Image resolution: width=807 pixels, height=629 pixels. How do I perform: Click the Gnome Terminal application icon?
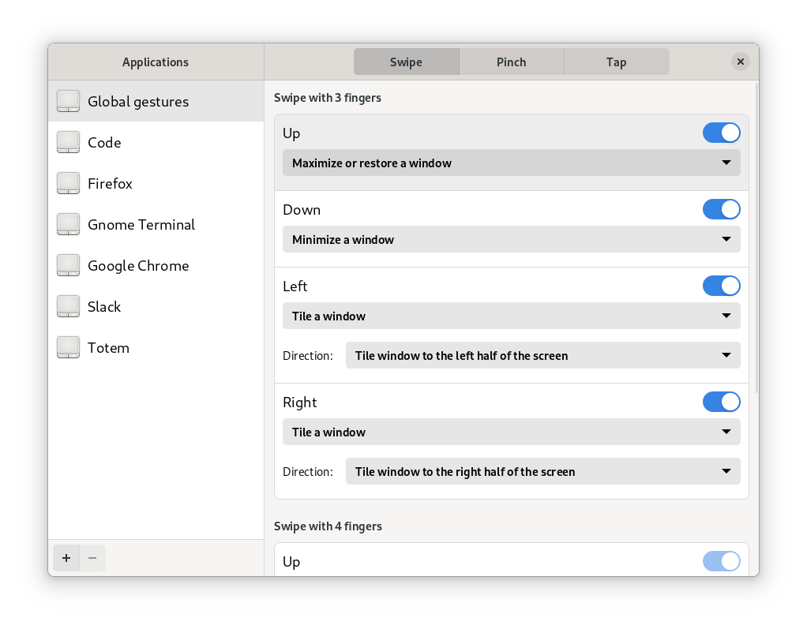[68, 225]
